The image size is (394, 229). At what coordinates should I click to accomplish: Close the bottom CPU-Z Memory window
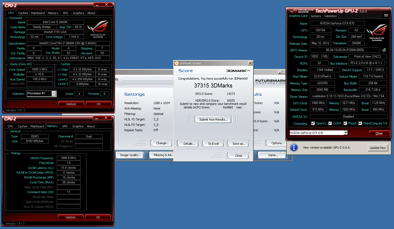pyautogui.click(x=106, y=118)
